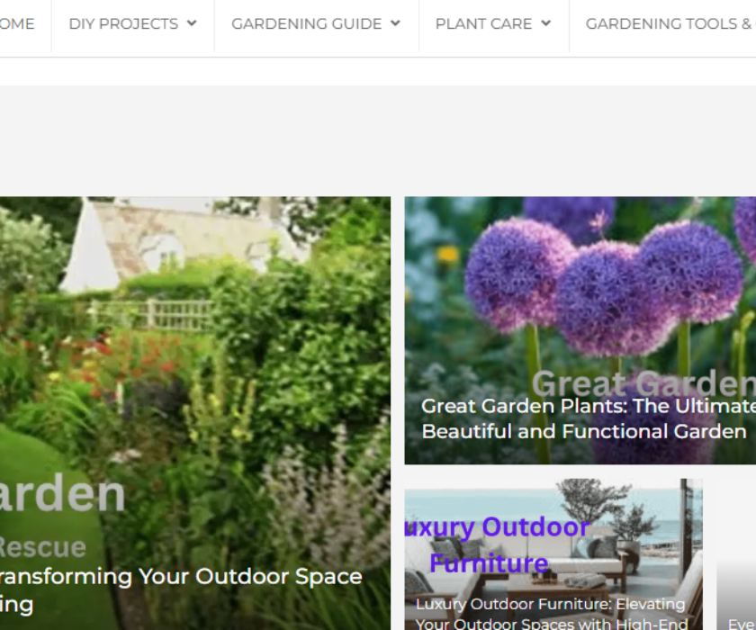Screen dimensions: 756x630
Task: Open the DIY Projects menu item
Action: pyautogui.click(x=123, y=23)
